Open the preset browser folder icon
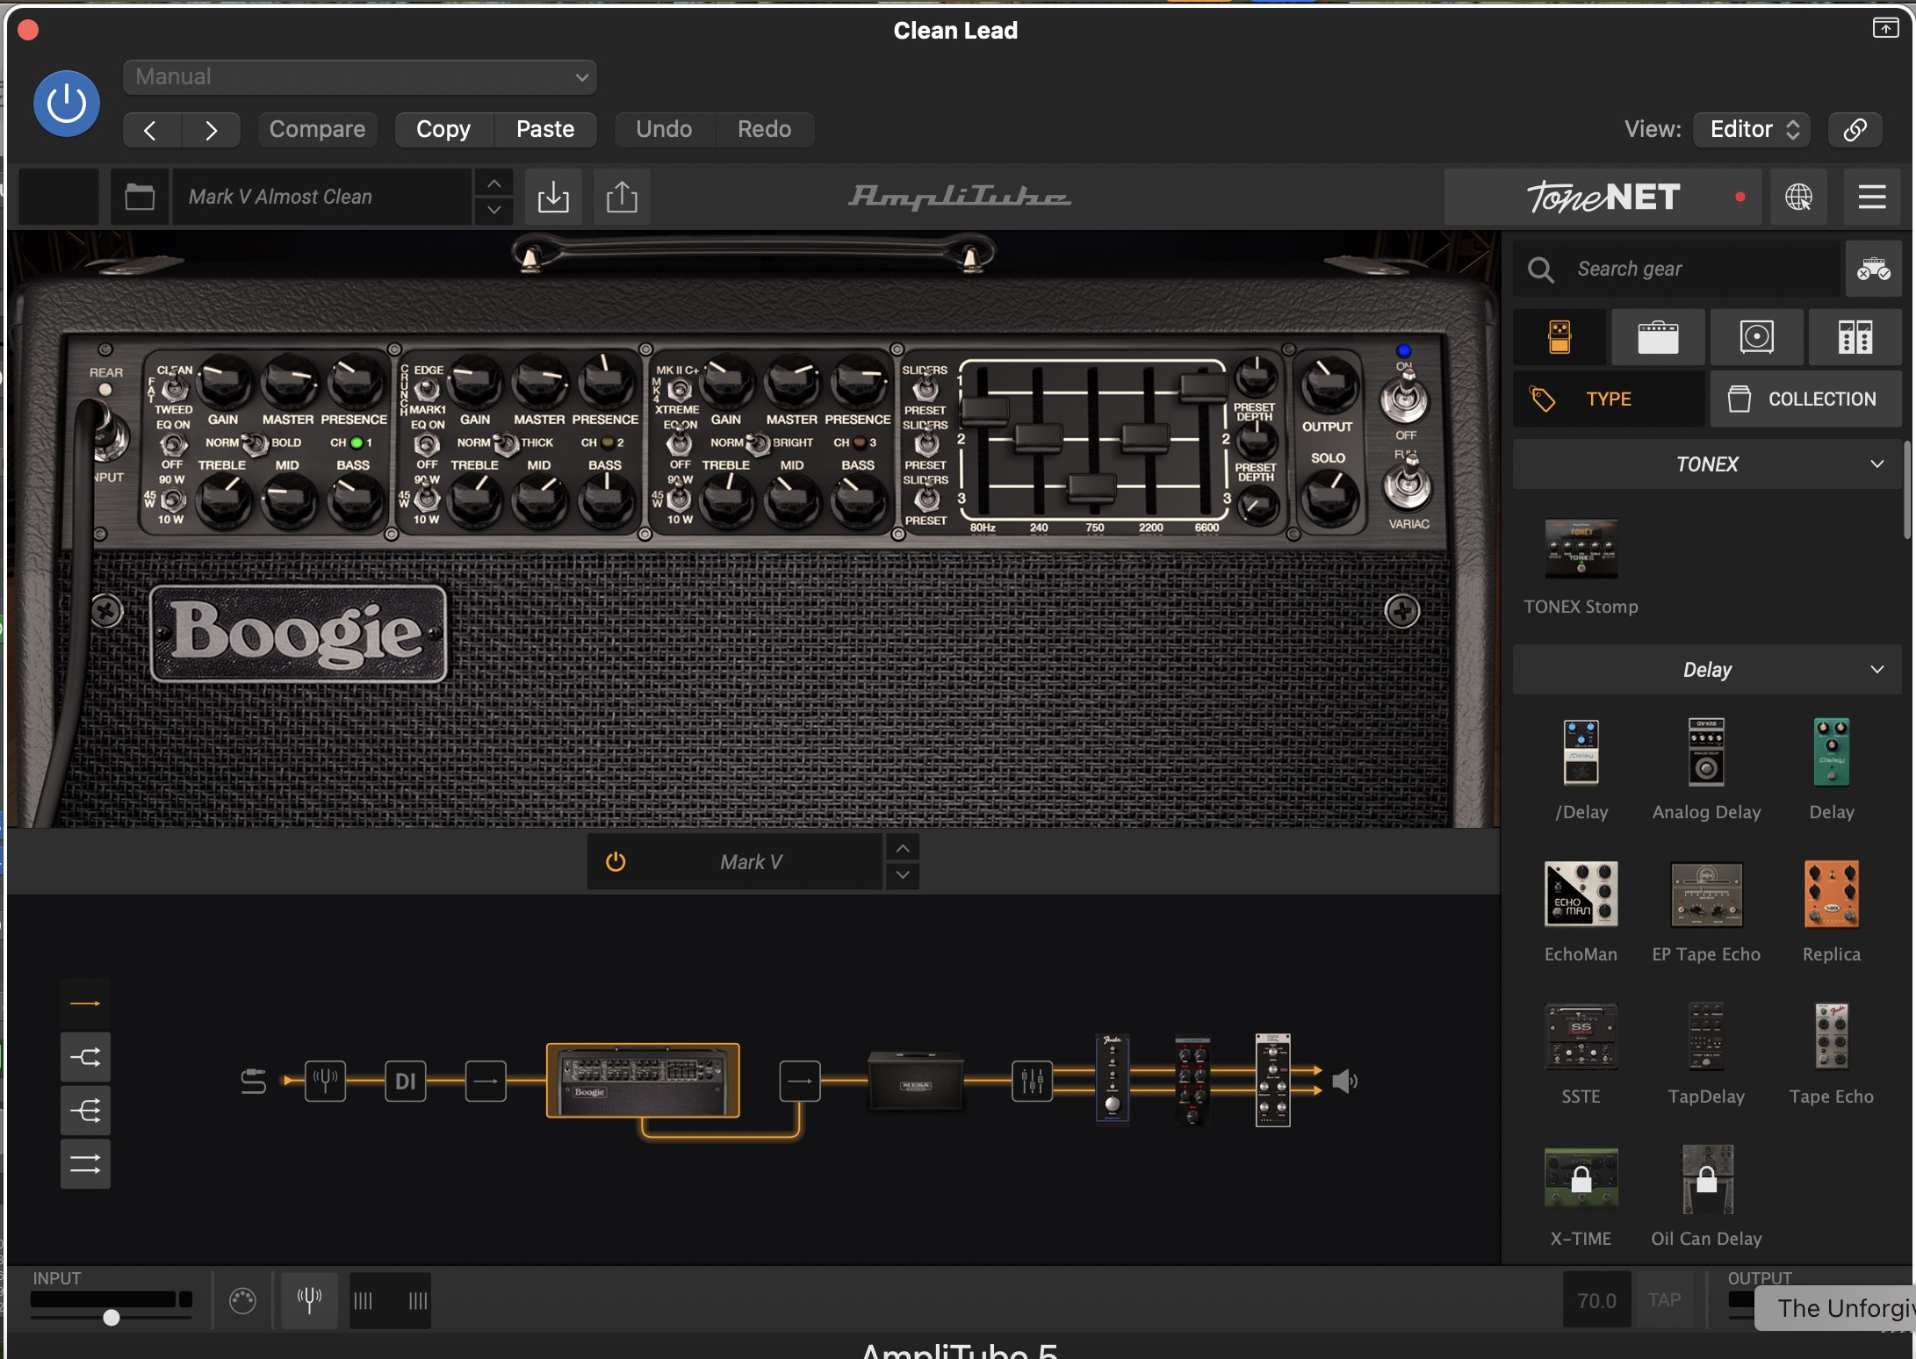The image size is (1916, 1359). click(140, 197)
